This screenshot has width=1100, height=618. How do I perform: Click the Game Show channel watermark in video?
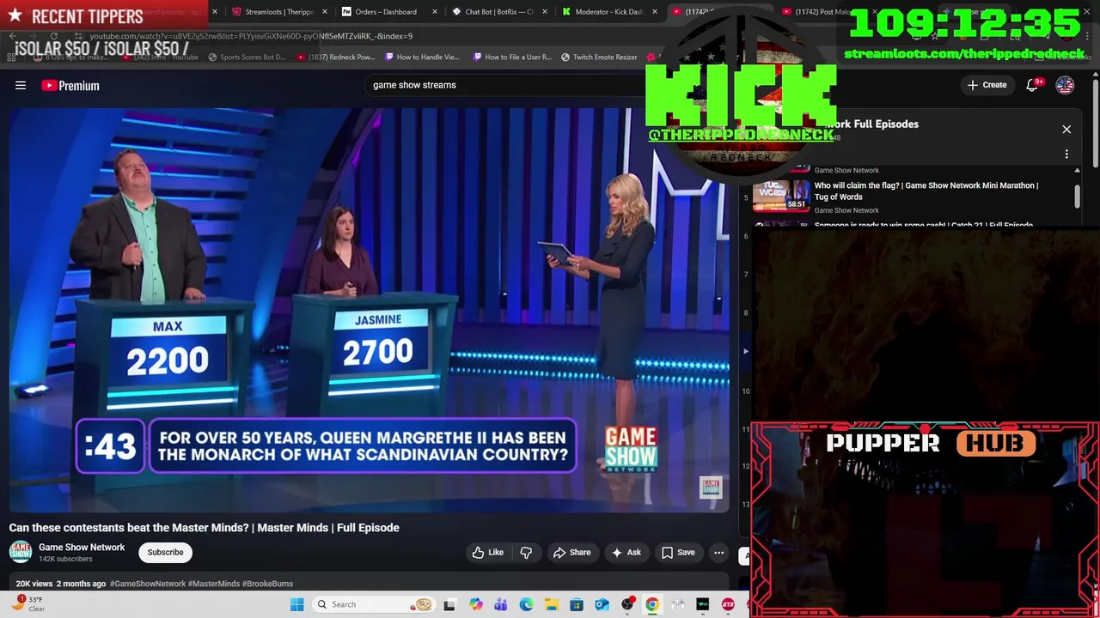(x=711, y=488)
